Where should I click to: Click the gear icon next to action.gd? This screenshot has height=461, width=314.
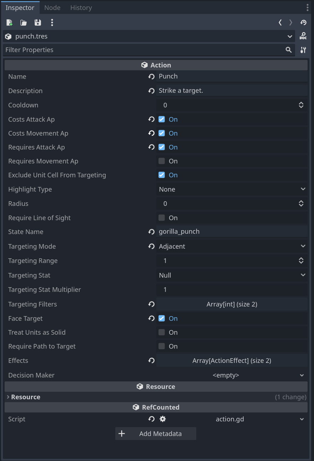tap(163, 419)
